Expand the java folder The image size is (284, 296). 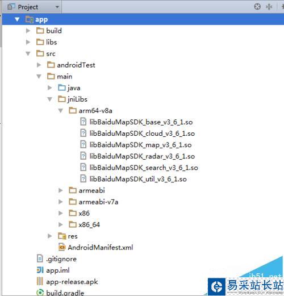50,87
